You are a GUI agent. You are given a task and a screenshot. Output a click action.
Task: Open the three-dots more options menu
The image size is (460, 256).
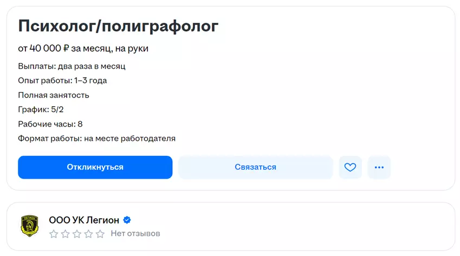(x=379, y=167)
